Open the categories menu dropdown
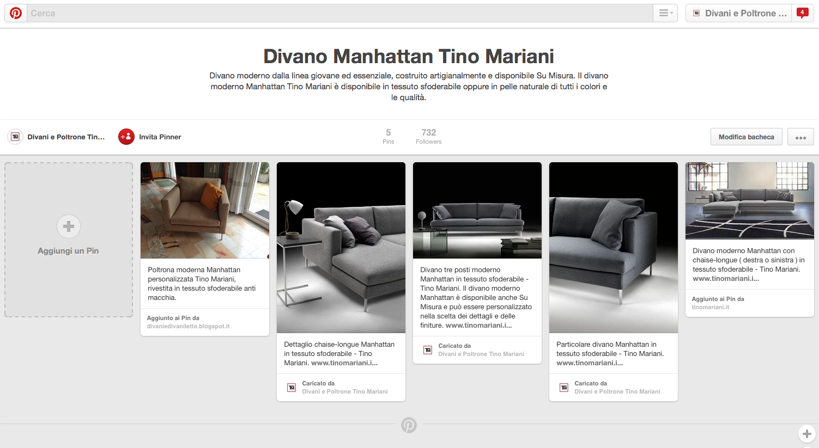This screenshot has height=448, width=819. point(665,13)
